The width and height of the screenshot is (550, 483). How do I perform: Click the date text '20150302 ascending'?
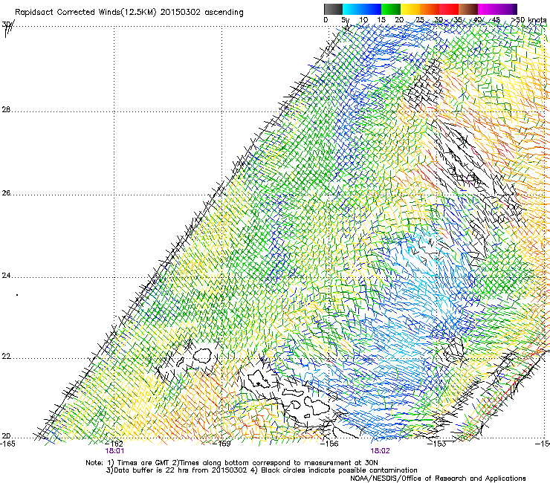pos(201,13)
